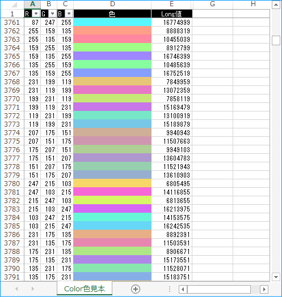
Task: Open the B column filter dropdown
Action: [x=69, y=14]
